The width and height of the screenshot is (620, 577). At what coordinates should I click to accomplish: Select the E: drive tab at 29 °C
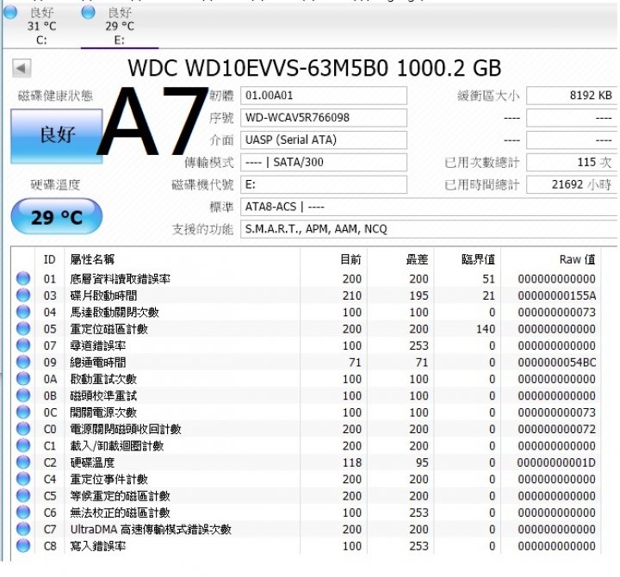click(x=120, y=26)
